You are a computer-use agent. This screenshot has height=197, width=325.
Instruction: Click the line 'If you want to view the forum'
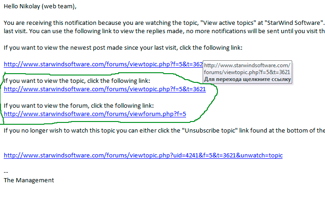point(79,105)
